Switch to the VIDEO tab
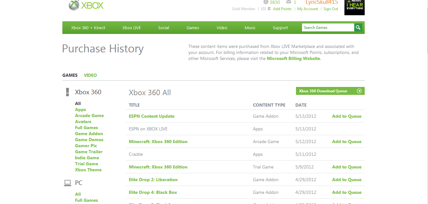The height and width of the screenshot is (204, 428). pyautogui.click(x=90, y=75)
